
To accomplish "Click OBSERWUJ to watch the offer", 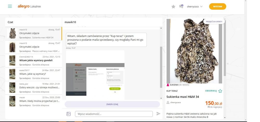I will [211, 91].
